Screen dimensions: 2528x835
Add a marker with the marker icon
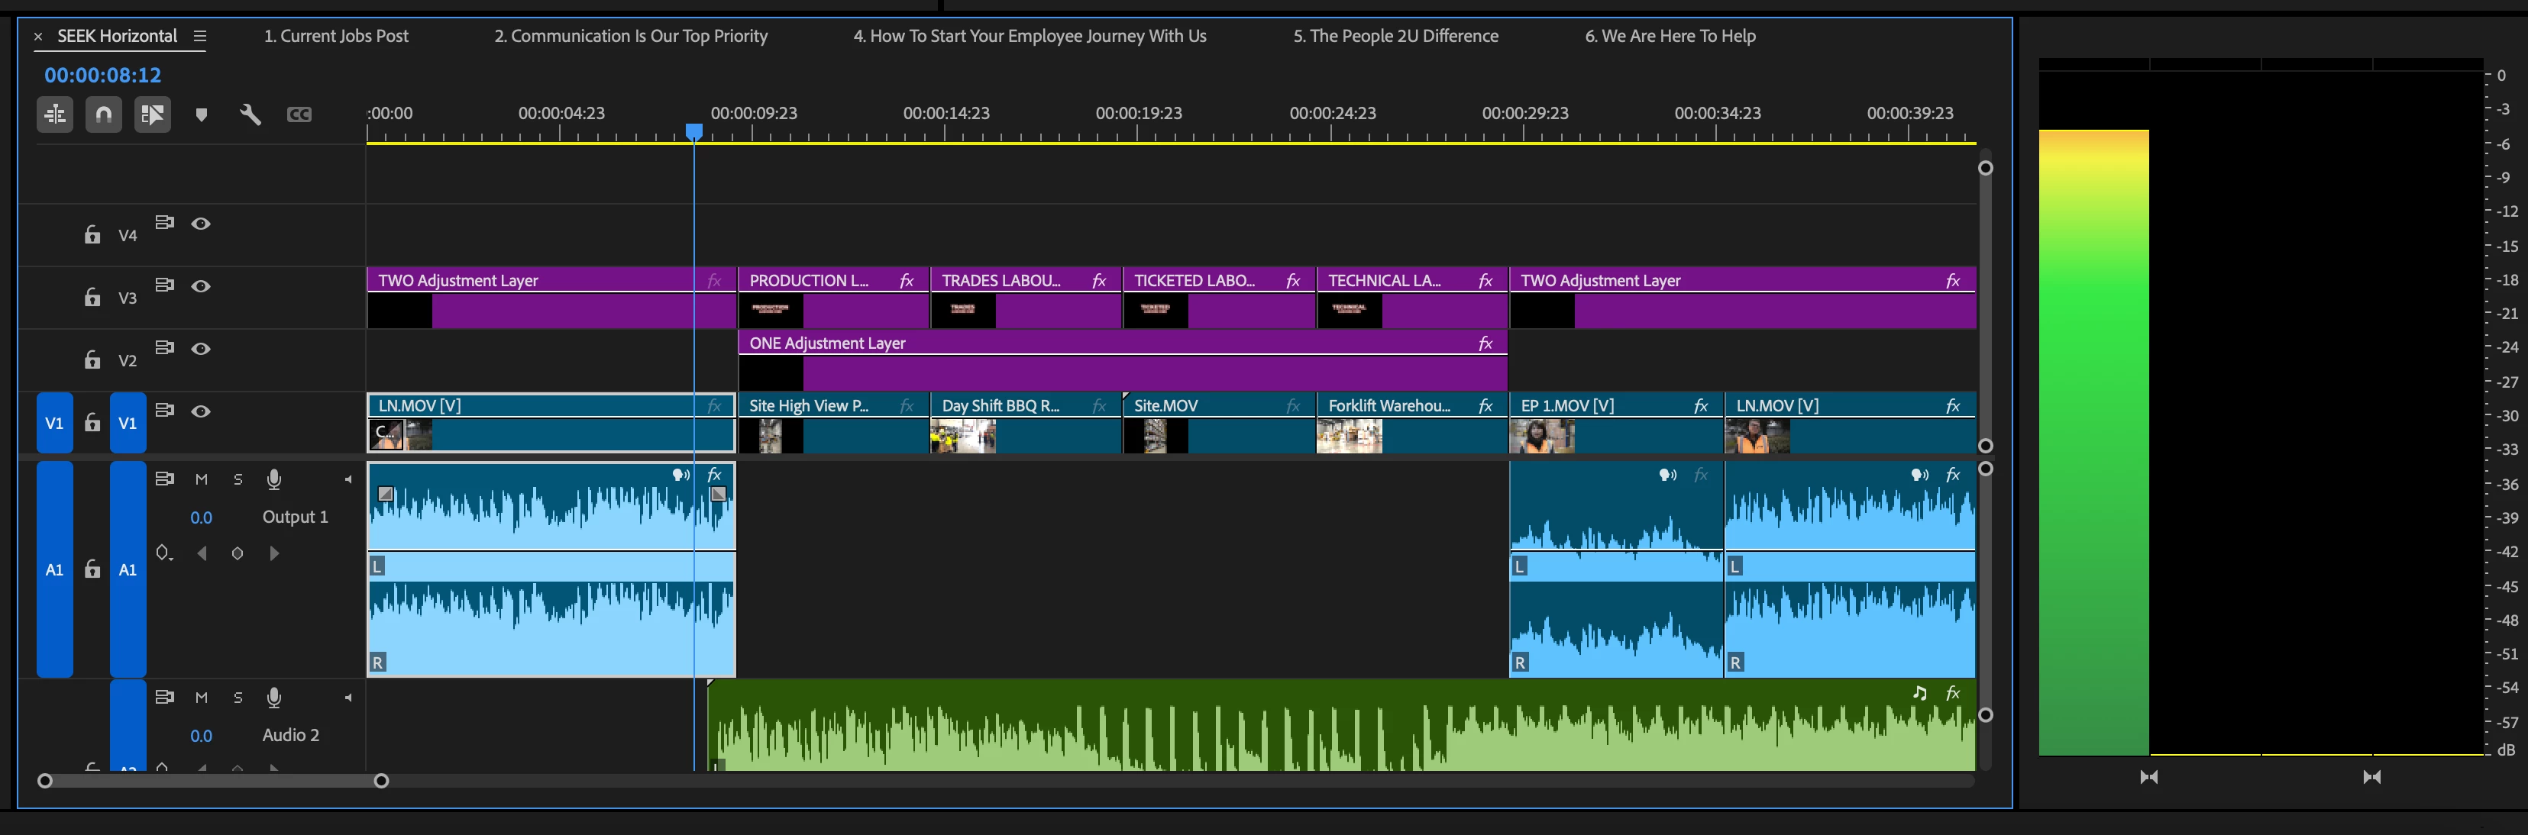coord(201,114)
